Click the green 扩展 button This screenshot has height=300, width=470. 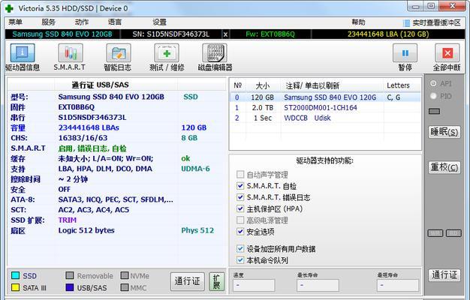[x=216, y=281]
